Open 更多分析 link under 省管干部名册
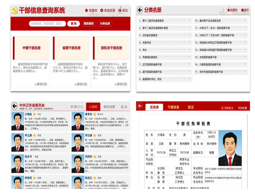This screenshot has width=255, height=196. 81,84
